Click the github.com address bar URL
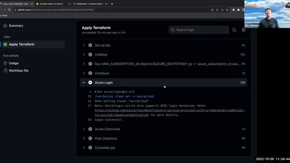The width and height of the screenshot is (290, 163). [x=56, y=10]
